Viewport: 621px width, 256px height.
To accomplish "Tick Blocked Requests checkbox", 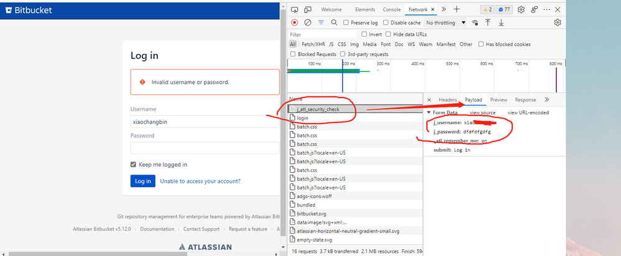I will point(293,54).
